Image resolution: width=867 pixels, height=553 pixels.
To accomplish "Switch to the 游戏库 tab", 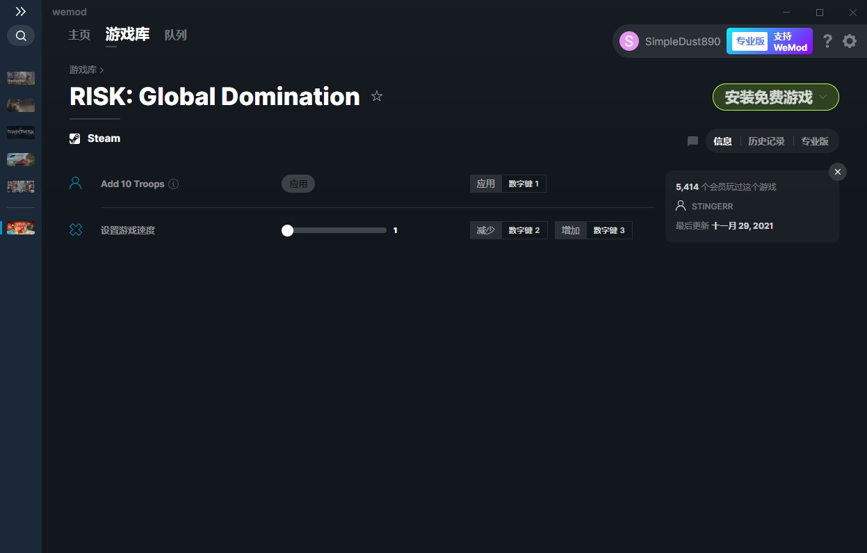I will tap(127, 35).
